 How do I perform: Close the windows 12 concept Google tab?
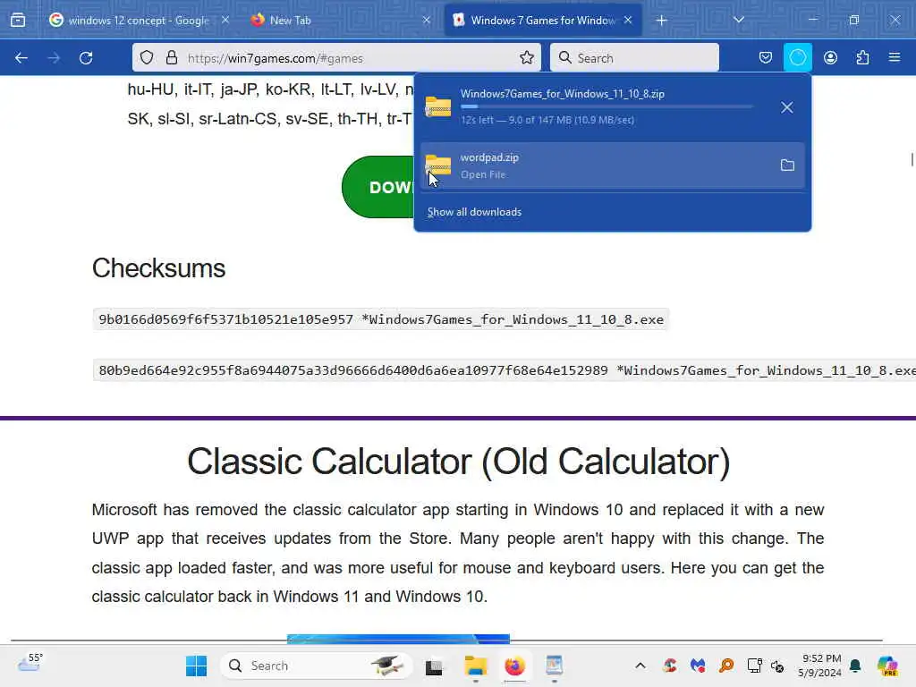225,21
